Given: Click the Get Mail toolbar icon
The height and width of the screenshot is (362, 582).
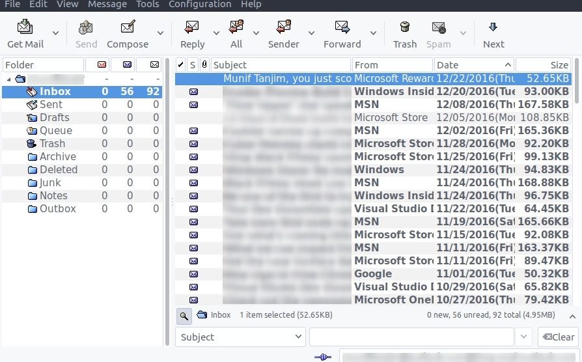Looking at the screenshot, I should 25,27.
